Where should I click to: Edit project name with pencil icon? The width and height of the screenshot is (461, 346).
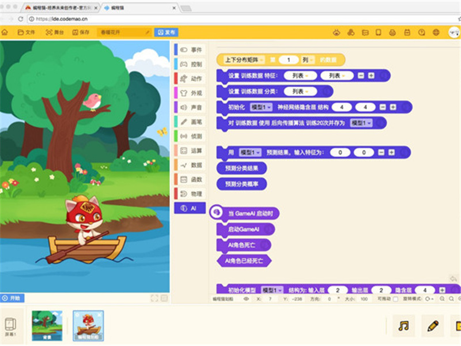148,32
